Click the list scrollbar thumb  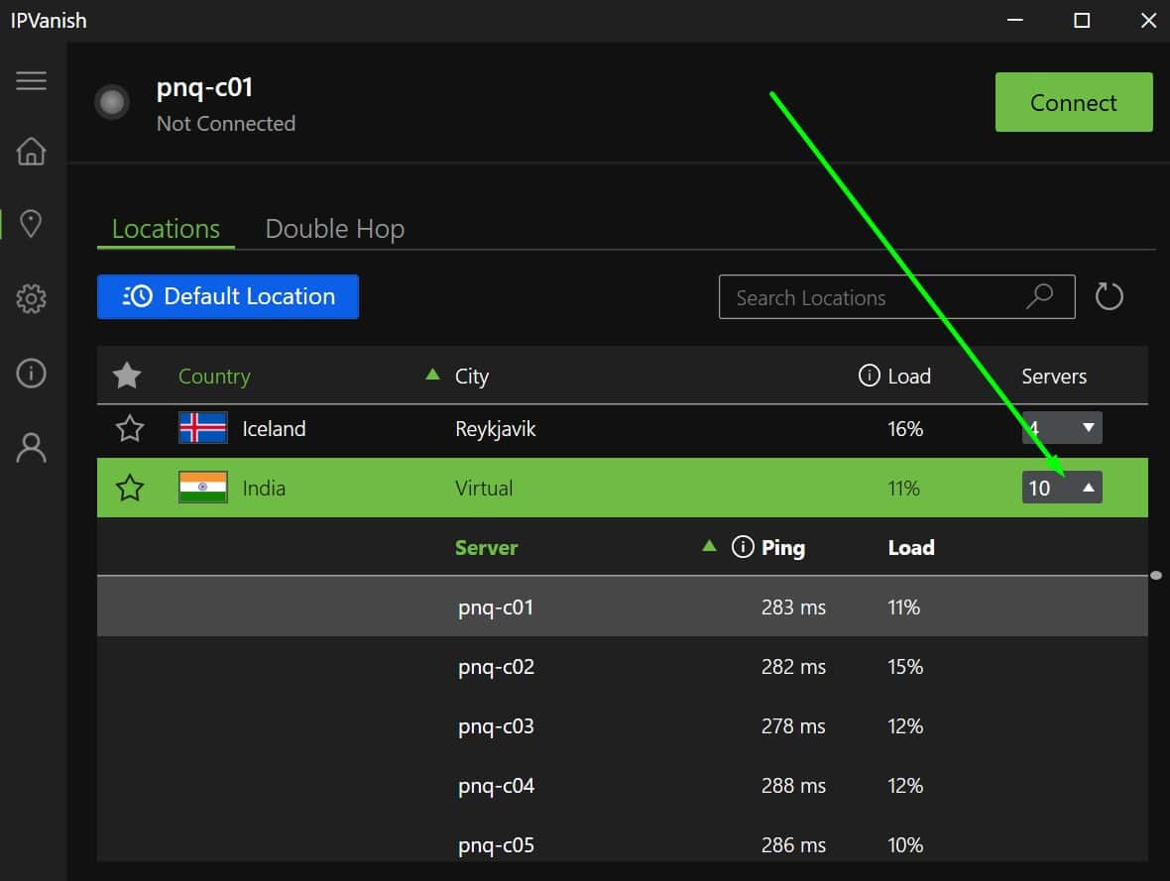click(1156, 575)
